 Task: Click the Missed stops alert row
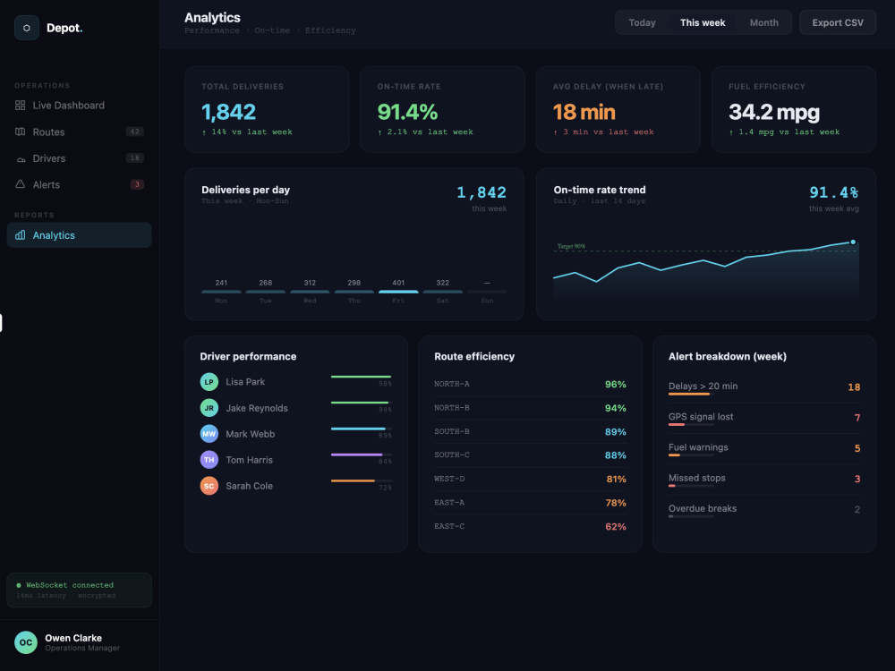(764, 480)
